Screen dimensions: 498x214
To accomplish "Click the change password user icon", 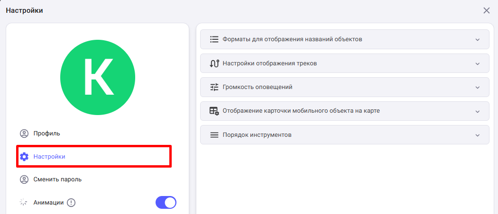I will point(24,179).
